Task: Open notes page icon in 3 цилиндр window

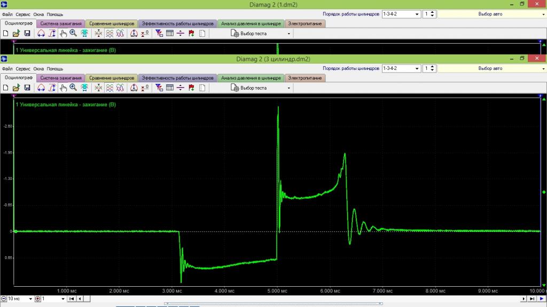Action: tap(202, 88)
